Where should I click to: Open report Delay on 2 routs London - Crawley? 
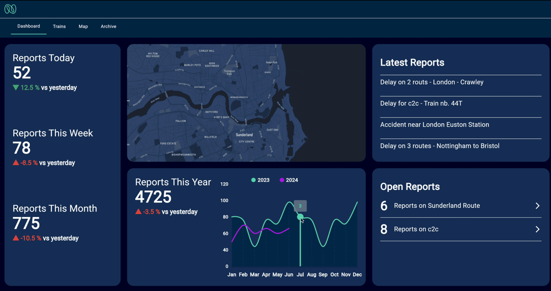pos(431,82)
